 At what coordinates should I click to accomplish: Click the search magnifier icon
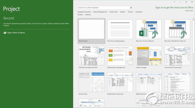pos(131,8)
